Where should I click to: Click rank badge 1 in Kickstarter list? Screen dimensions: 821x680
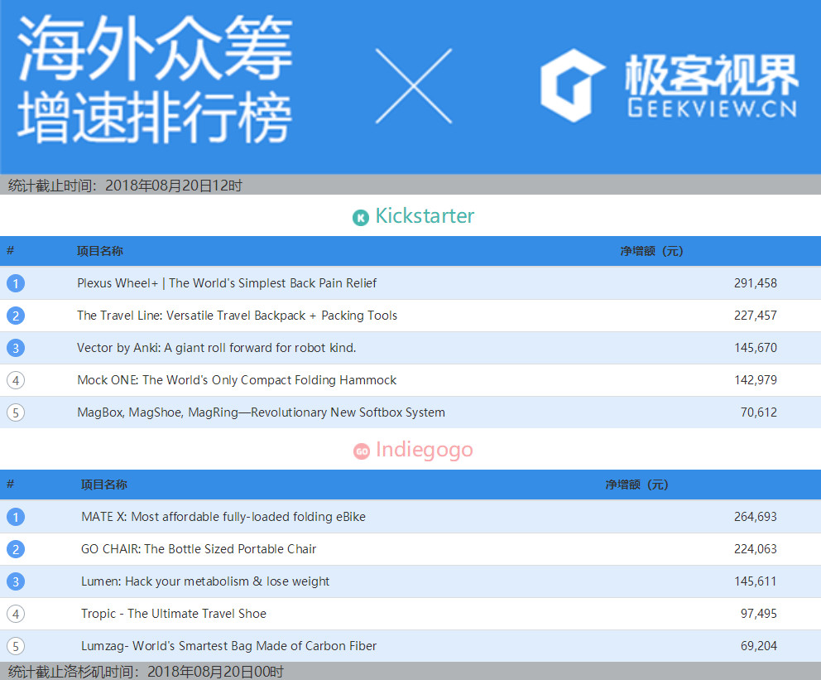point(16,283)
